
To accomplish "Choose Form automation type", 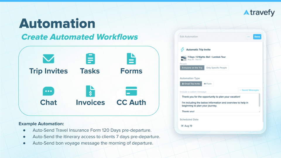I will point(208,84).
